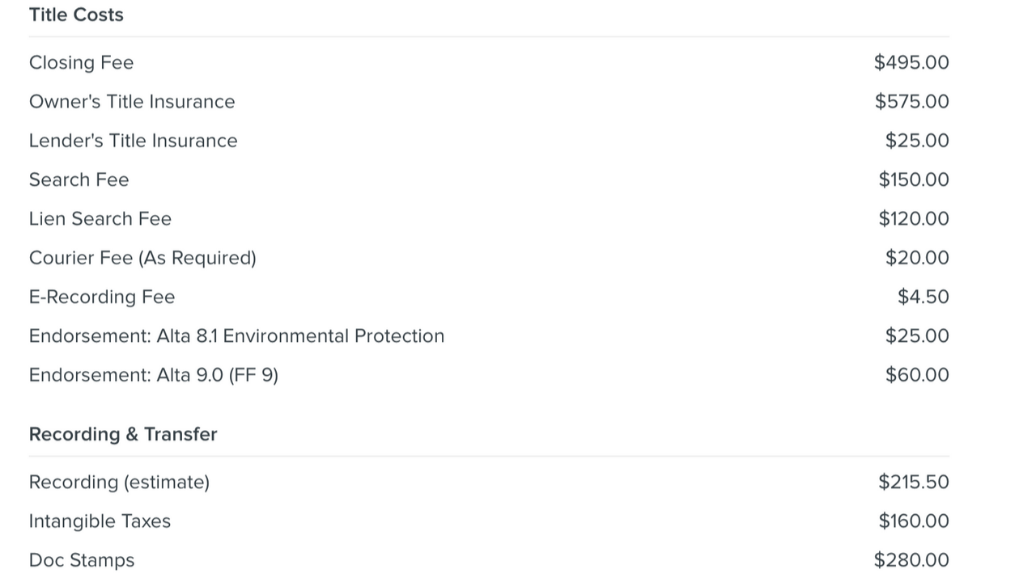
Task: Click the $20.00 Courier Fee amount
Action: pyautogui.click(x=917, y=258)
